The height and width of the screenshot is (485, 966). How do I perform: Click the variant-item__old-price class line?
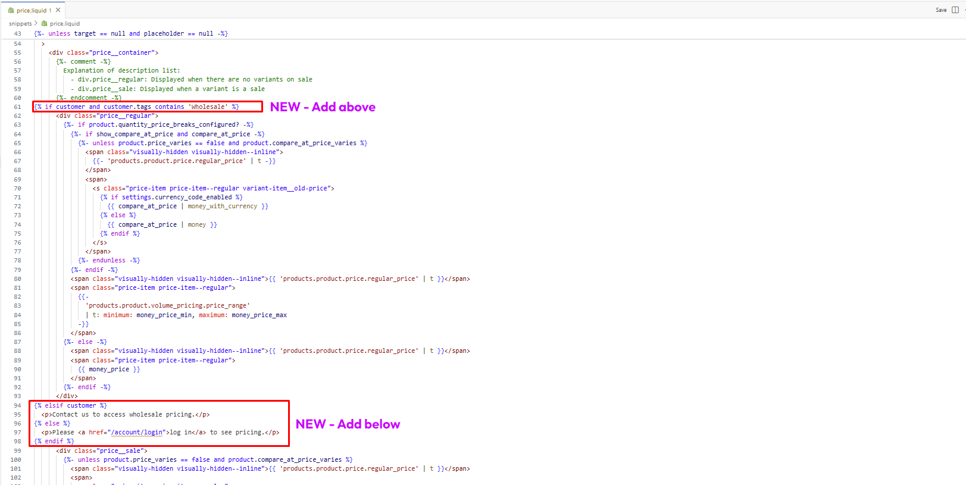pos(213,188)
